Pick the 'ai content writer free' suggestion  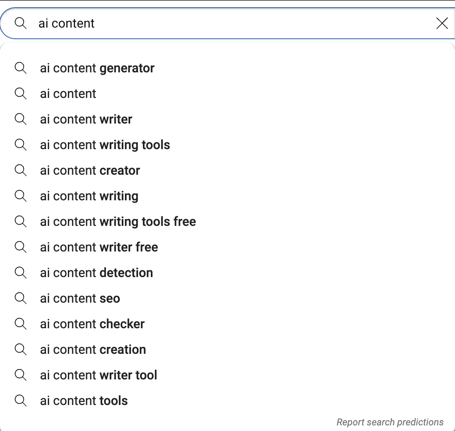227,247
